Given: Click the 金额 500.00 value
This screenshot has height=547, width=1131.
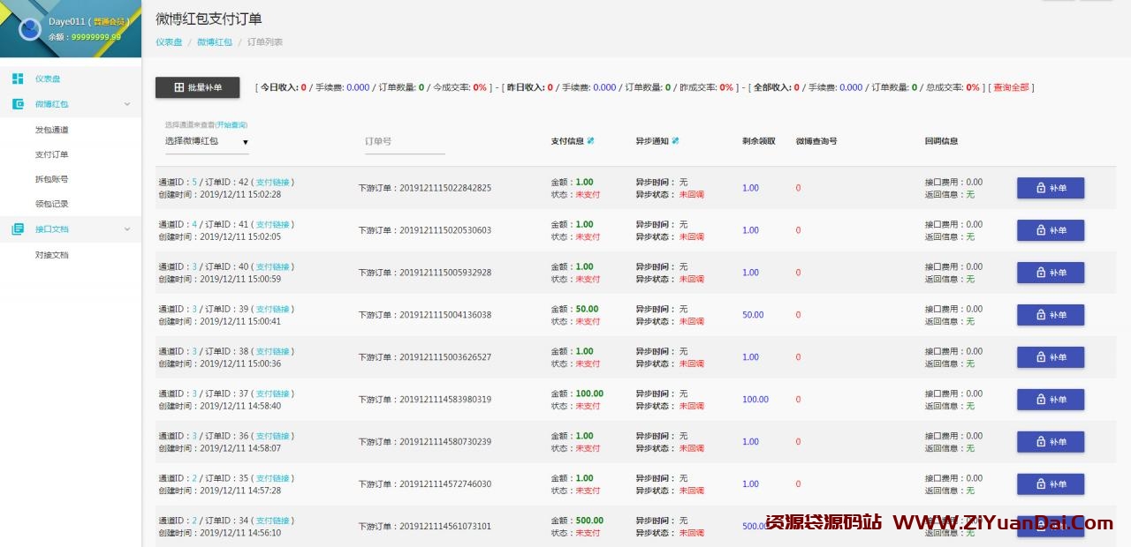Looking at the screenshot, I should [589, 521].
